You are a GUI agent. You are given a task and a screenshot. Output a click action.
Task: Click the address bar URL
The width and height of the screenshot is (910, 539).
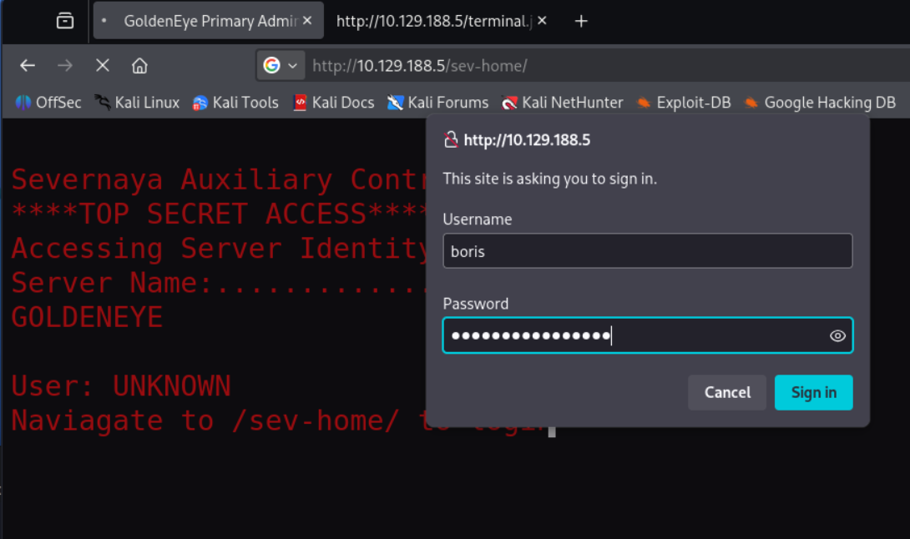(x=420, y=66)
